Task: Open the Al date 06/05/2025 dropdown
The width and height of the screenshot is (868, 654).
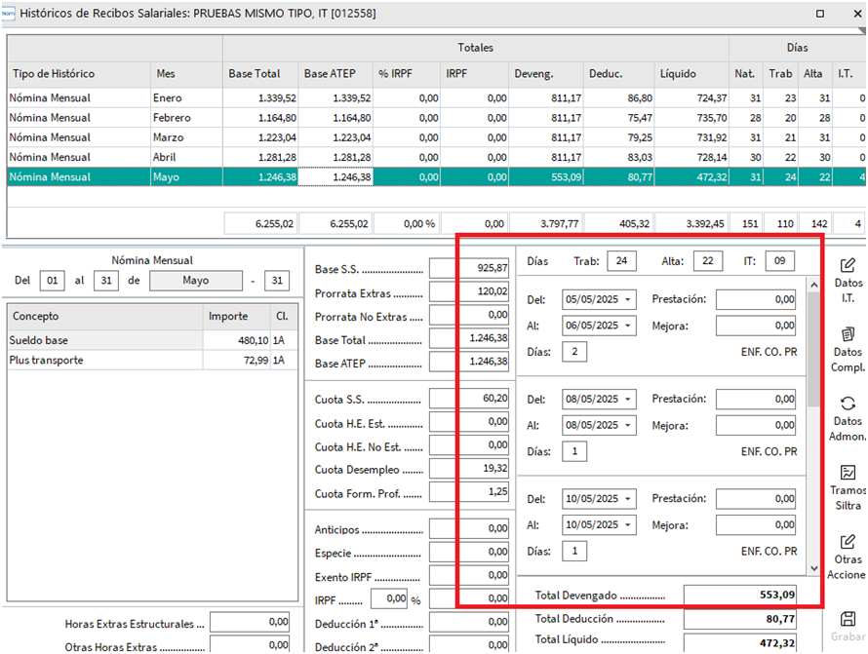Action: point(627,326)
